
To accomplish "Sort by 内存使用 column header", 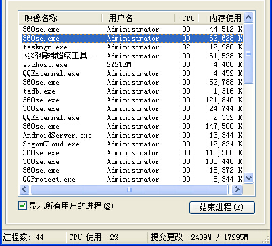I will pyautogui.click(x=221, y=18).
